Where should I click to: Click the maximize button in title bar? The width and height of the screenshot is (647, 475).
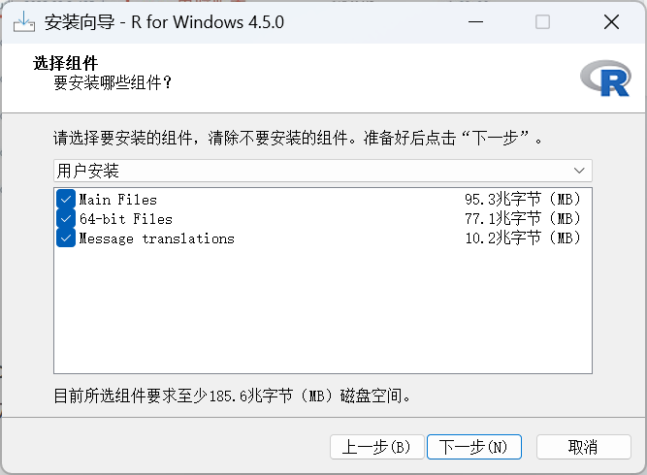(542, 22)
